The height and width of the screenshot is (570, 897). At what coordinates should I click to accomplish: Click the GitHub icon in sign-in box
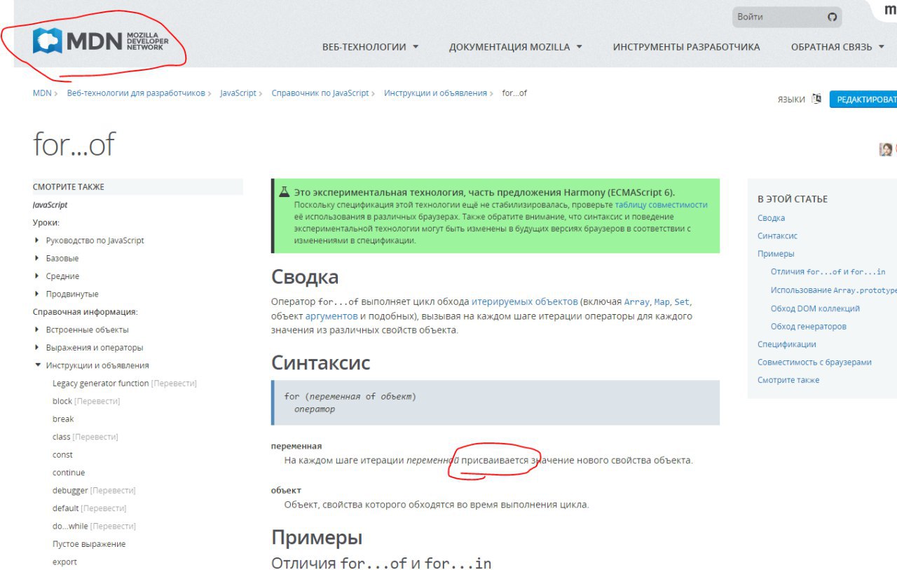(832, 17)
